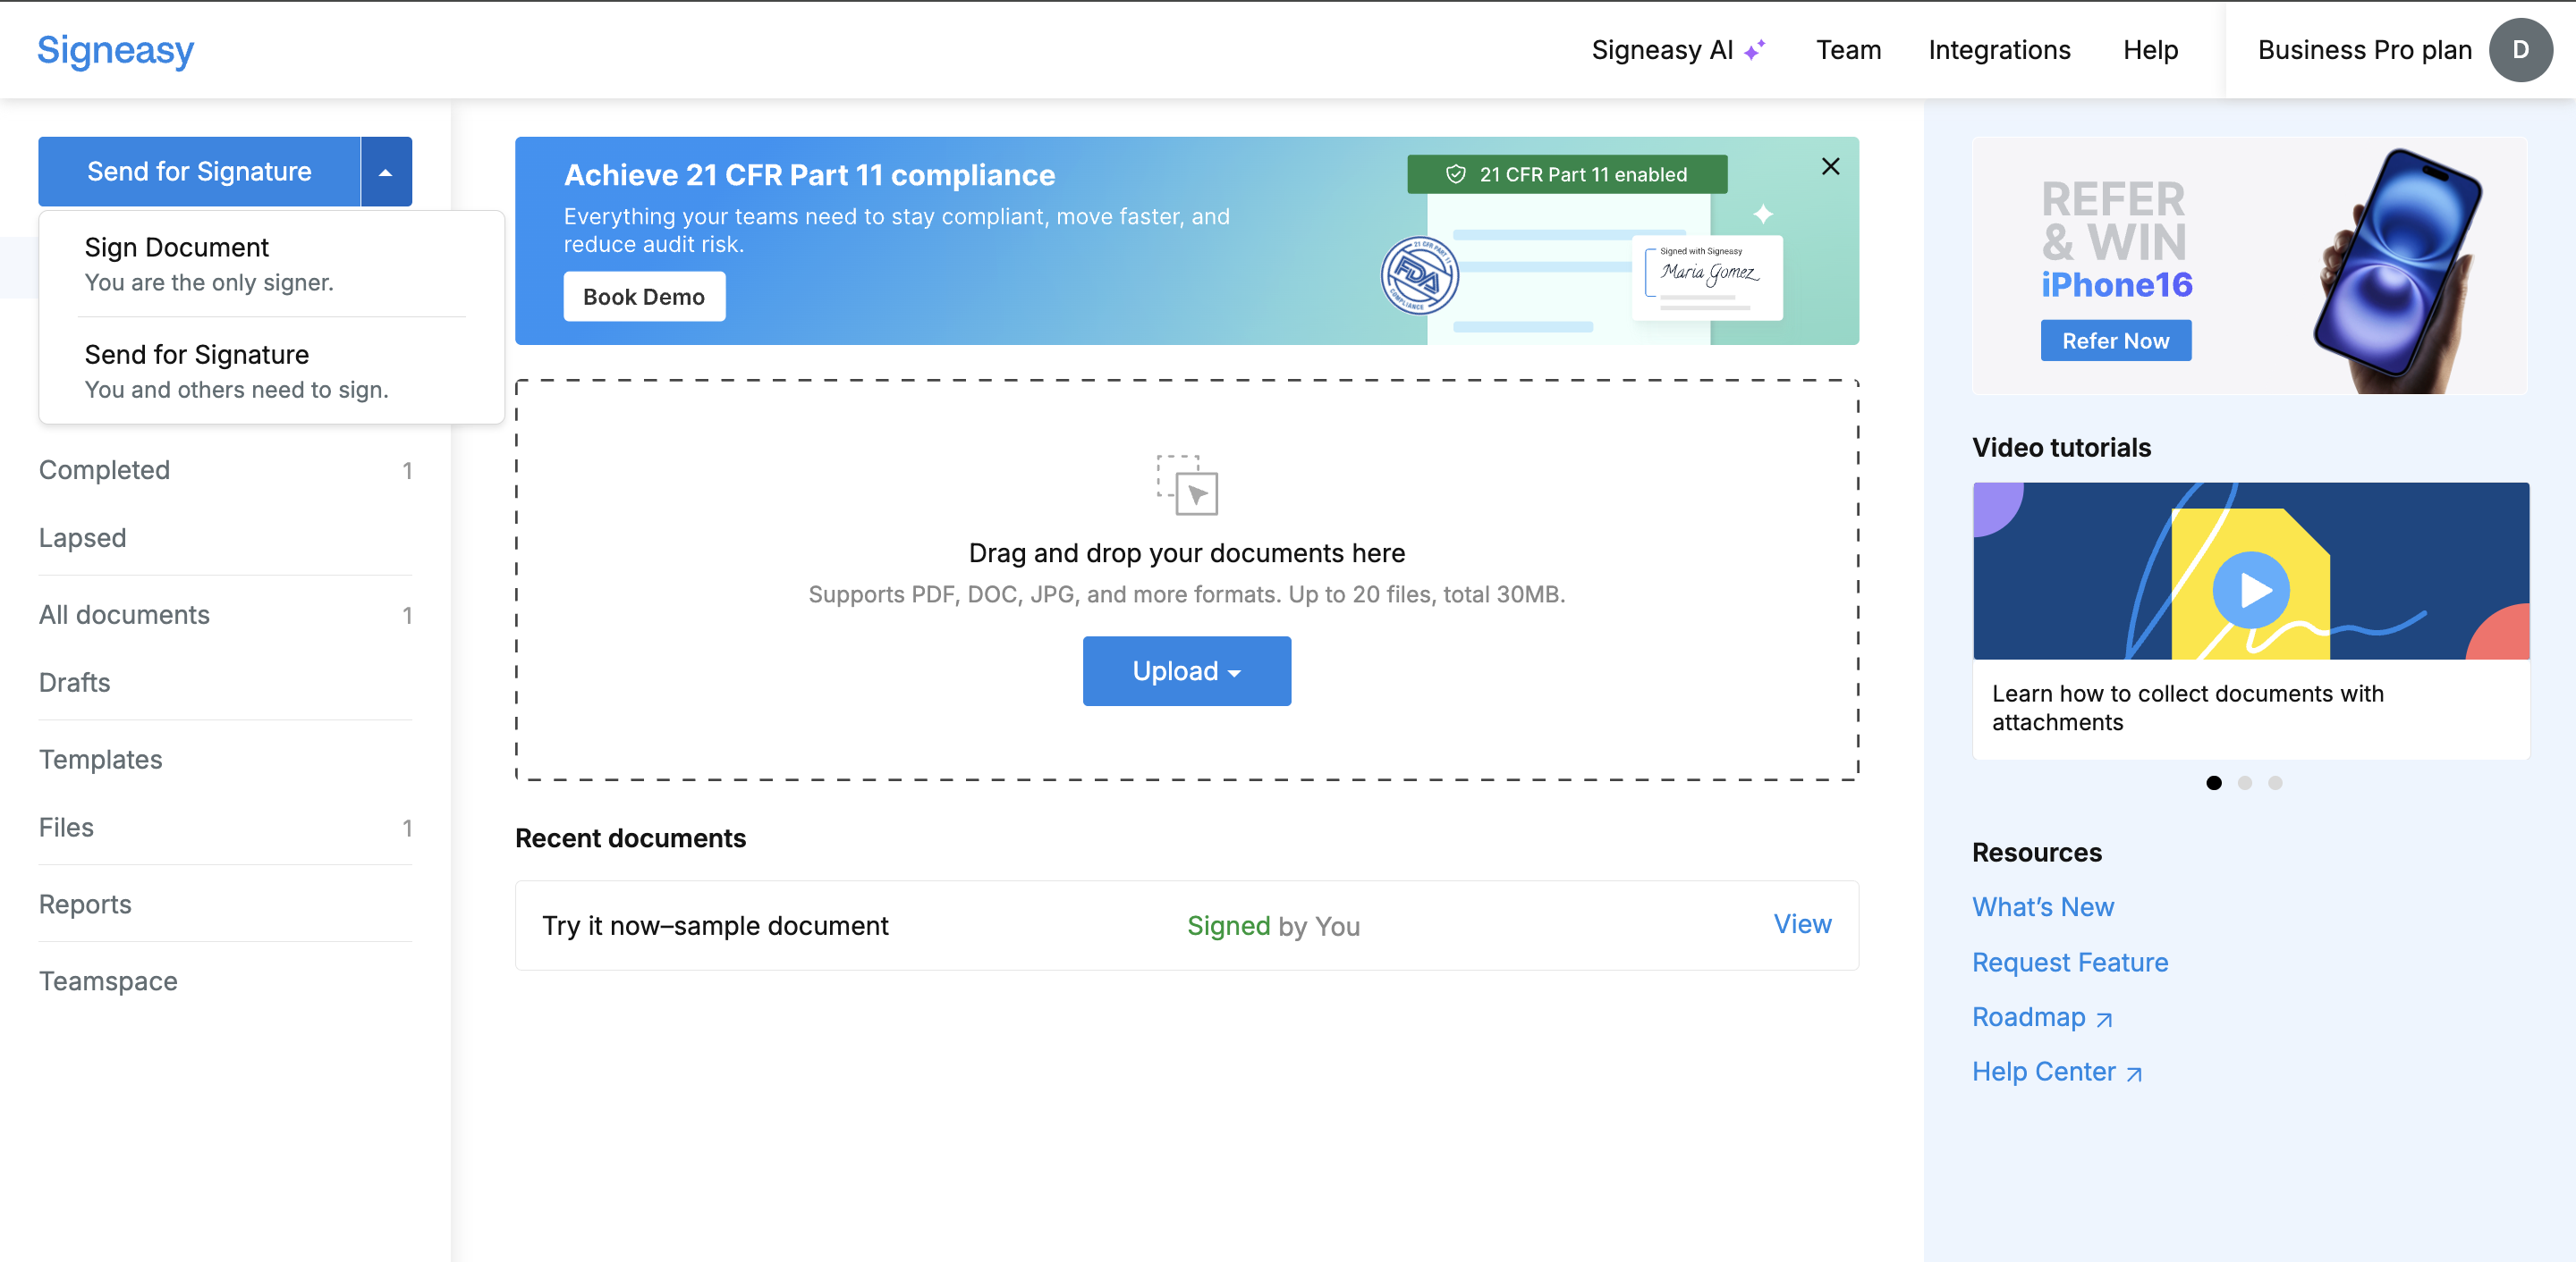The image size is (2576, 1262).
Task: Open Signeasy AI sparkle feature
Action: [1678, 50]
